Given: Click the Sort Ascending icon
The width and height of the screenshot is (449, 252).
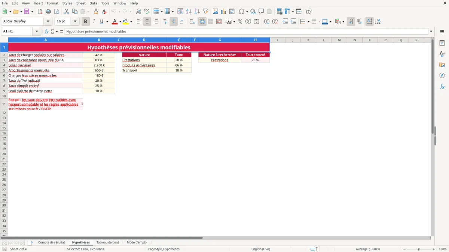Looking at the screenshot, I should [189, 12].
